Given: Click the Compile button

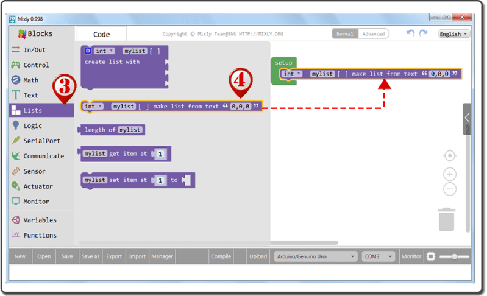Looking at the screenshot, I should click(x=221, y=256).
